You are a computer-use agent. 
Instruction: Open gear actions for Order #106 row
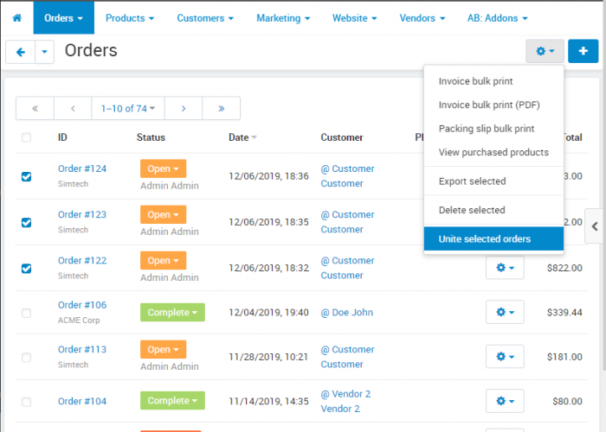coord(505,312)
